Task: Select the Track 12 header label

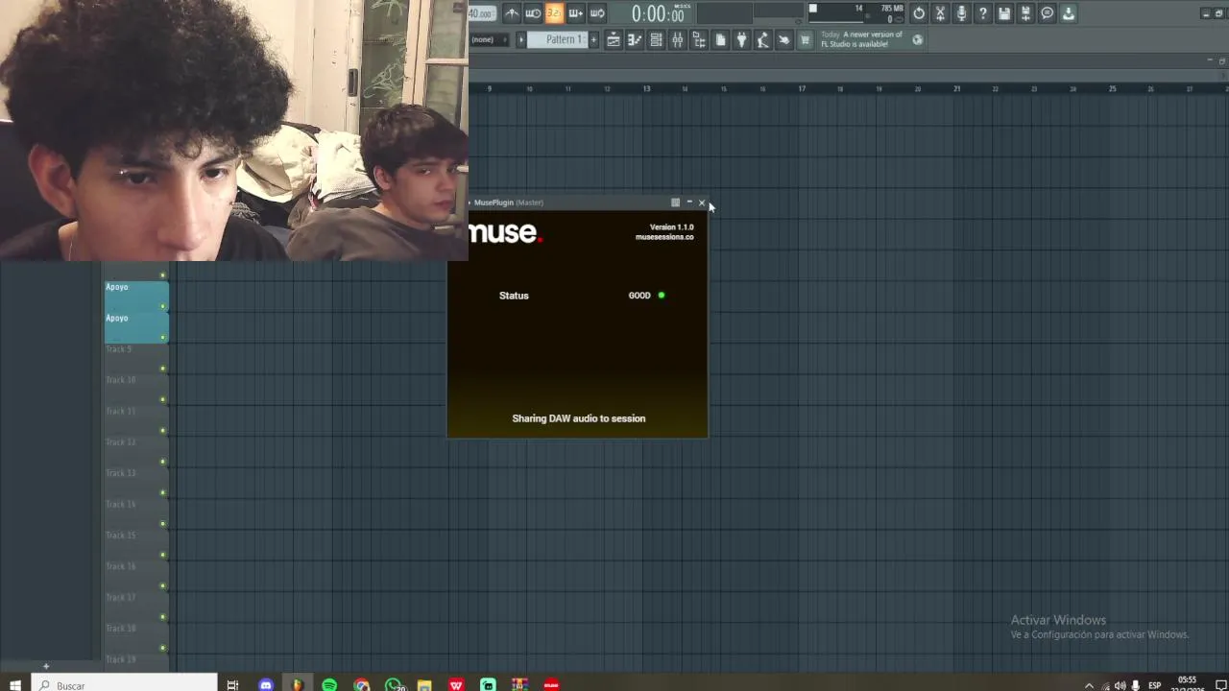Action: tap(121, 441)
